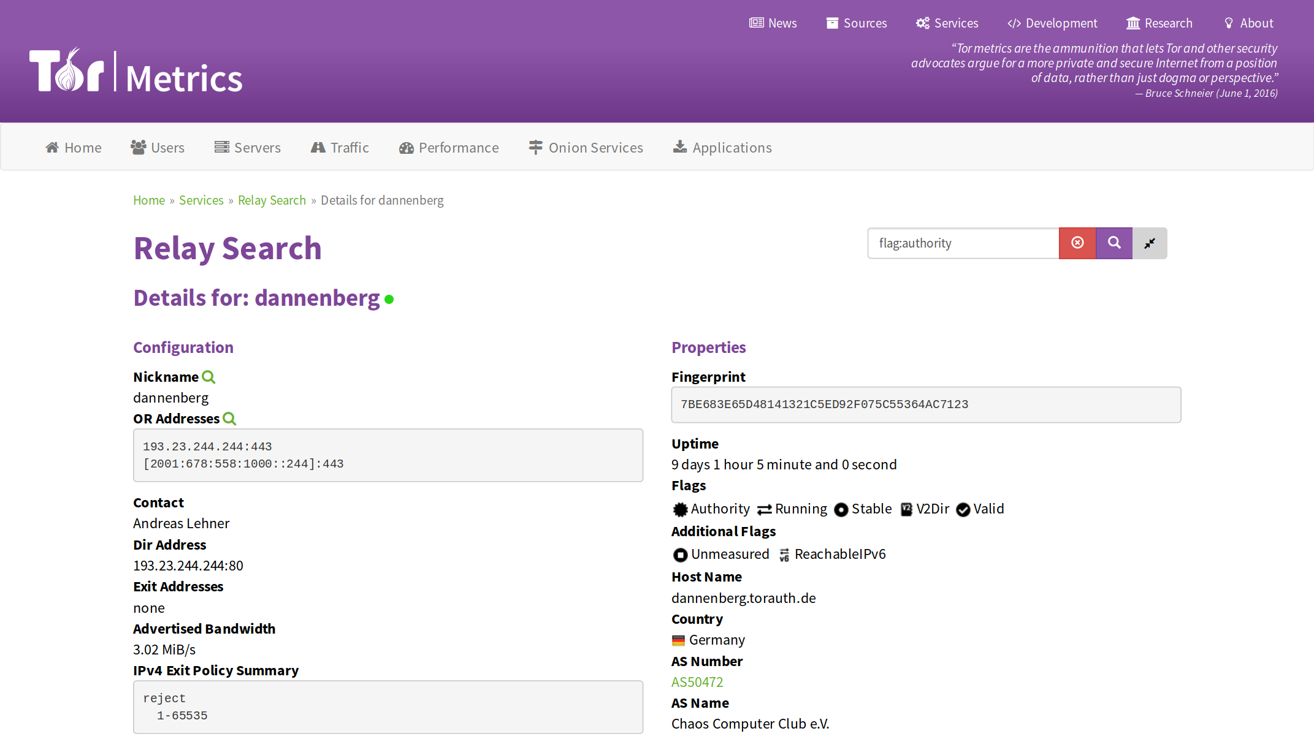Click the magnifier search button

(x=1114, y=243)
